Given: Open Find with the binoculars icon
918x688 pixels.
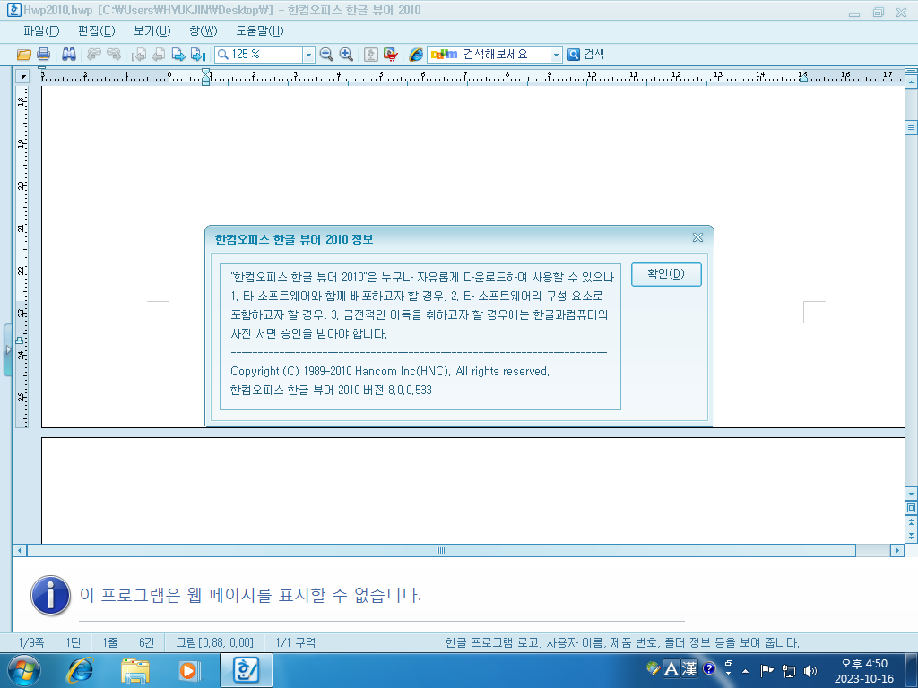Looking at the screenshot, I should point(69,55).
